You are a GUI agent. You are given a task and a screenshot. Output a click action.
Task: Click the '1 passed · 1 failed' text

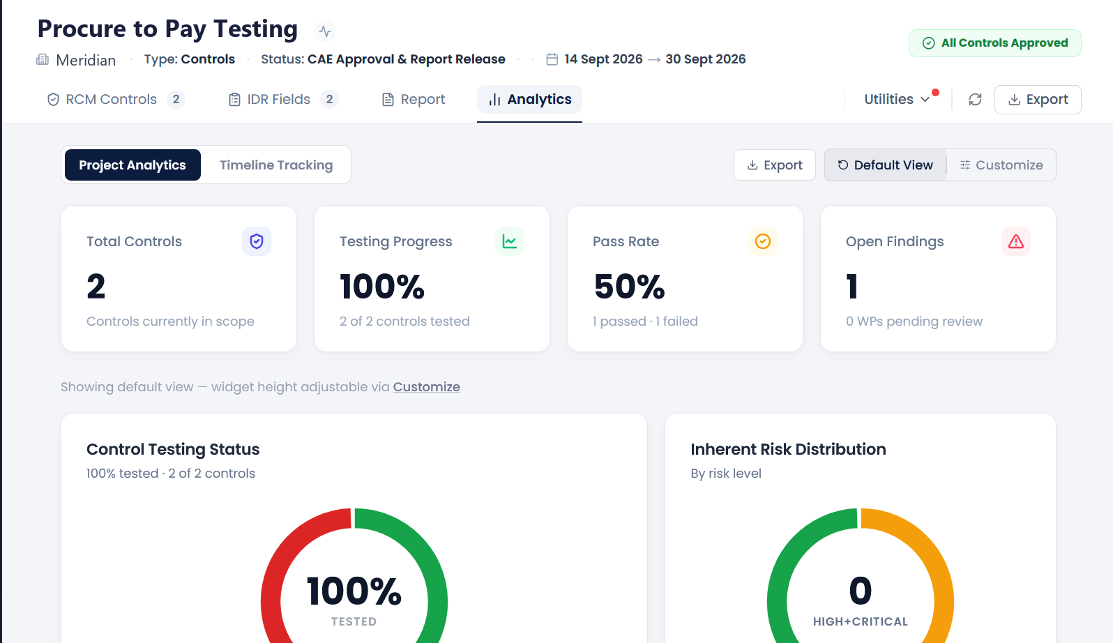(x=645, y=321)
